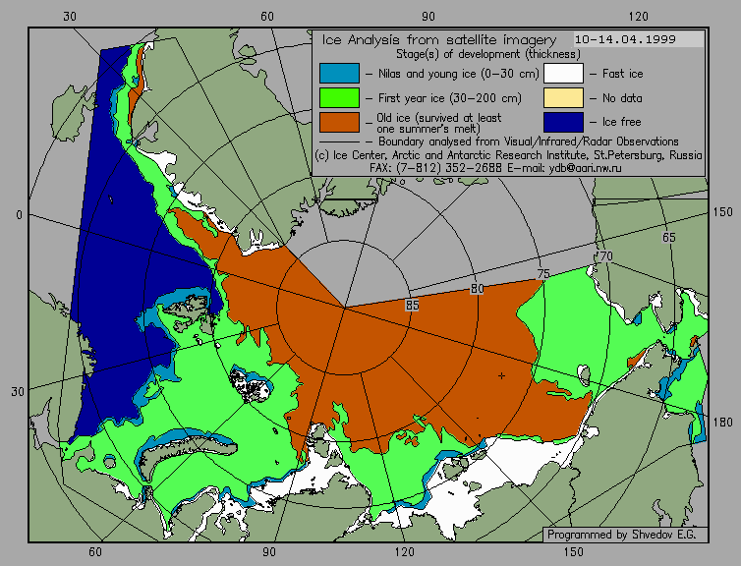Click the latitude label 80

pyautogui.click(x=478, y=289)
